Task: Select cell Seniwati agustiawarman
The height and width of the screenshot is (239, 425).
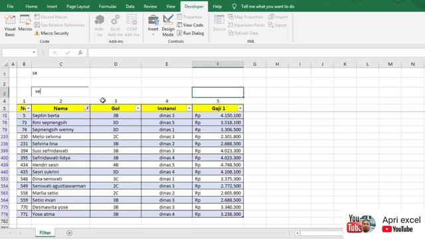Action: 60,186
